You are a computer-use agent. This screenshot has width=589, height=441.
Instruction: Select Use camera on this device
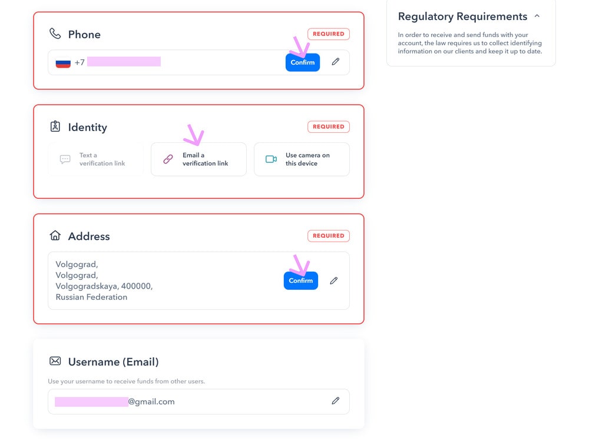coord(302,159)
